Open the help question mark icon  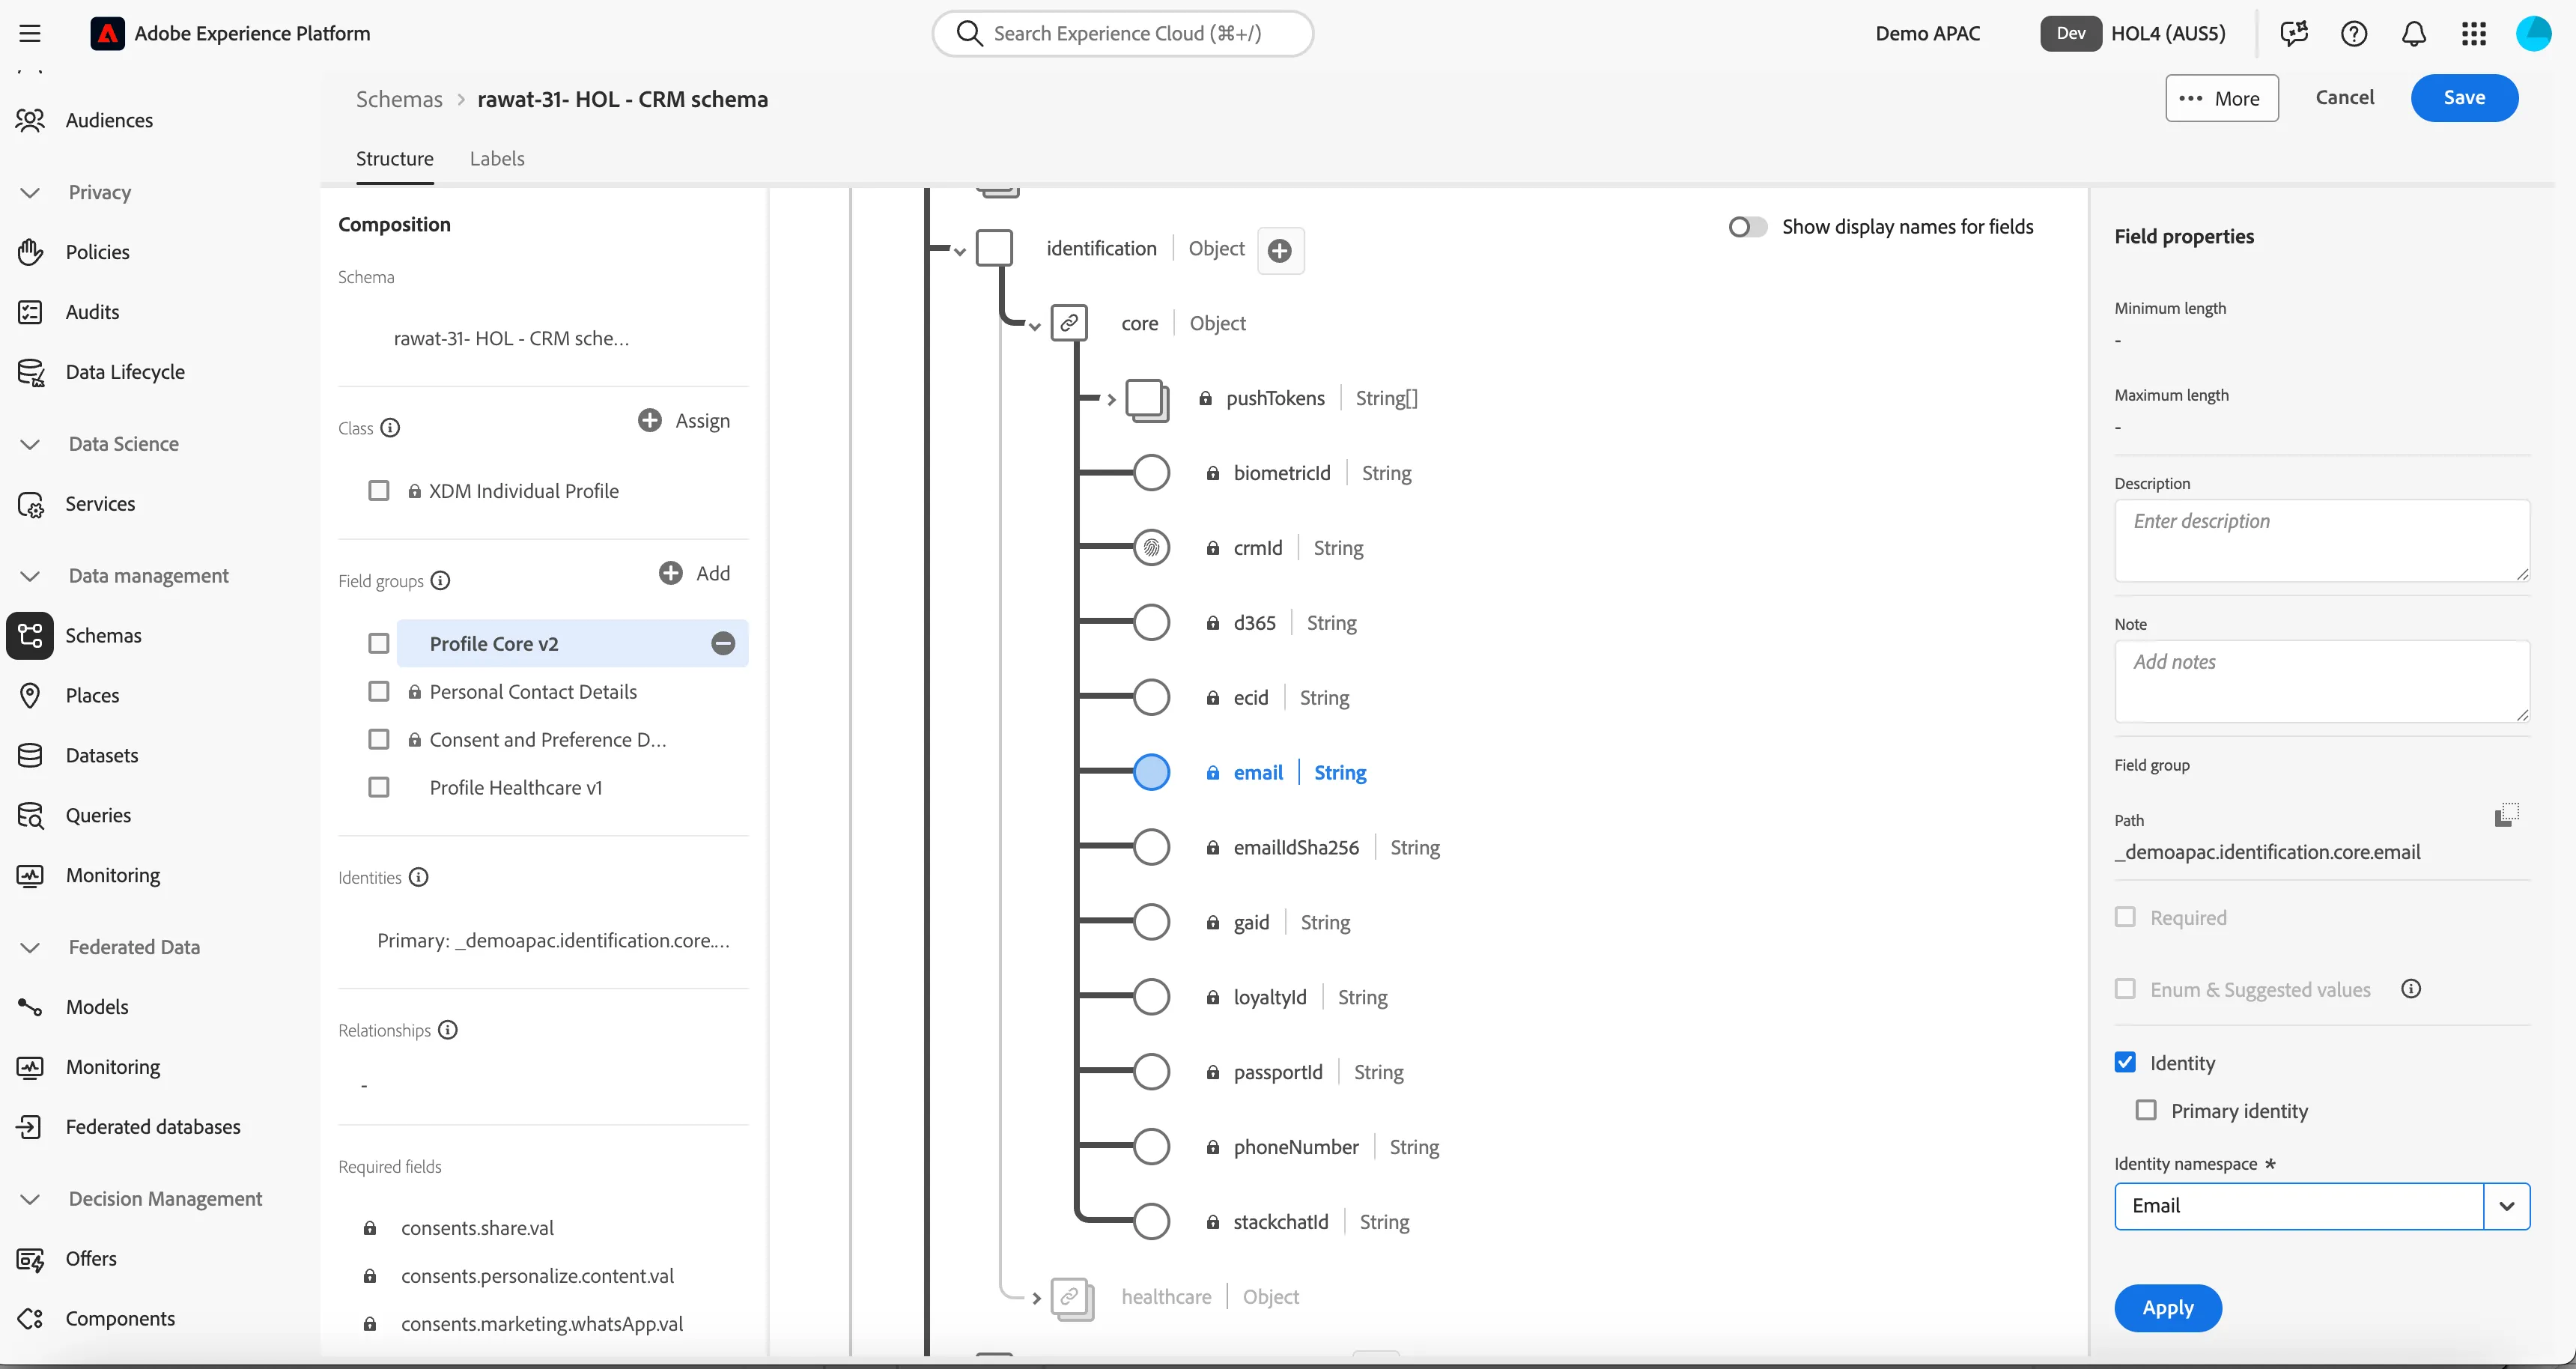tap(2354, 34)
